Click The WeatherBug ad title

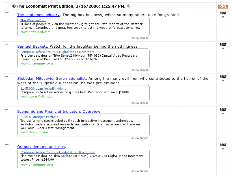[x=33, y=20]
